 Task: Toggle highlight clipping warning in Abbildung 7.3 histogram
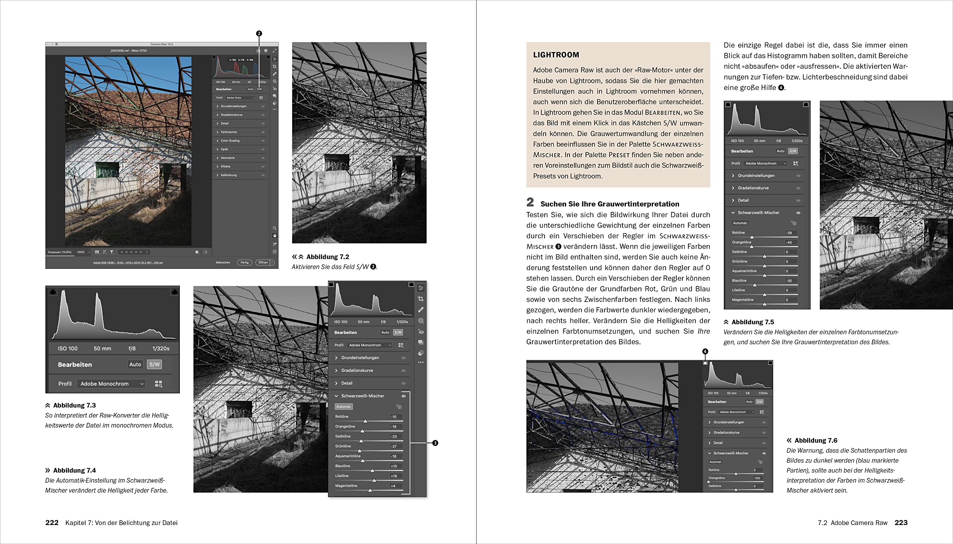tap(175, 292)
